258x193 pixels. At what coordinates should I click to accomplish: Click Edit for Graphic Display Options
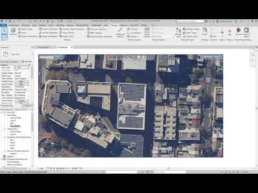point(21,84)
